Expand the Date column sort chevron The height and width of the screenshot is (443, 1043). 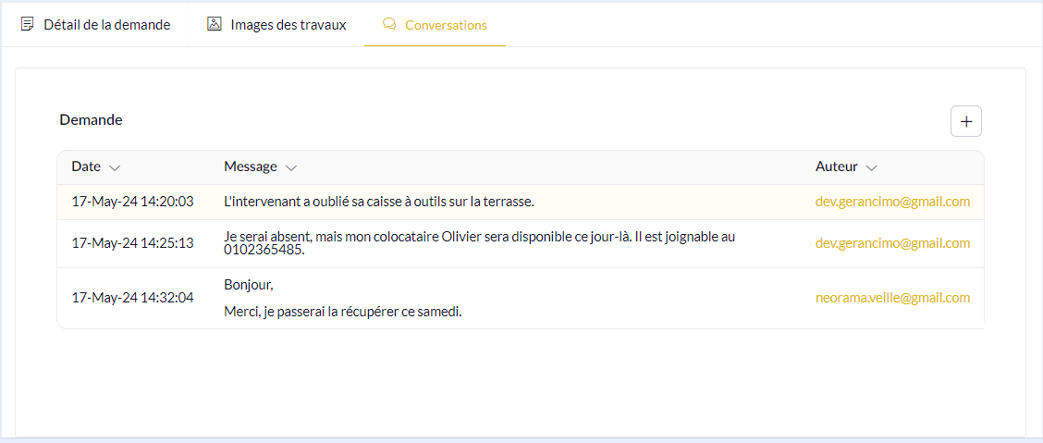click(x=115, y=167)
